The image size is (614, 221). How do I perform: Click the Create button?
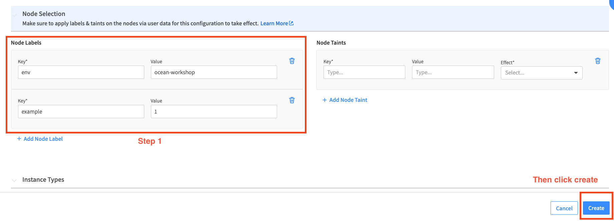[596, 208]
